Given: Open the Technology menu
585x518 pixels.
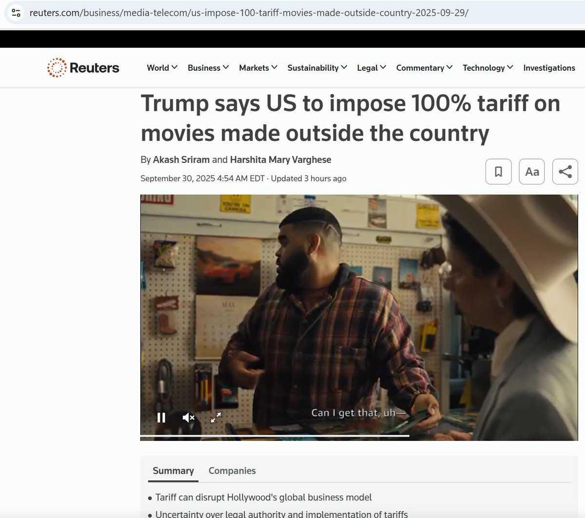Looking at the screenshot, I should coord(487,68).
